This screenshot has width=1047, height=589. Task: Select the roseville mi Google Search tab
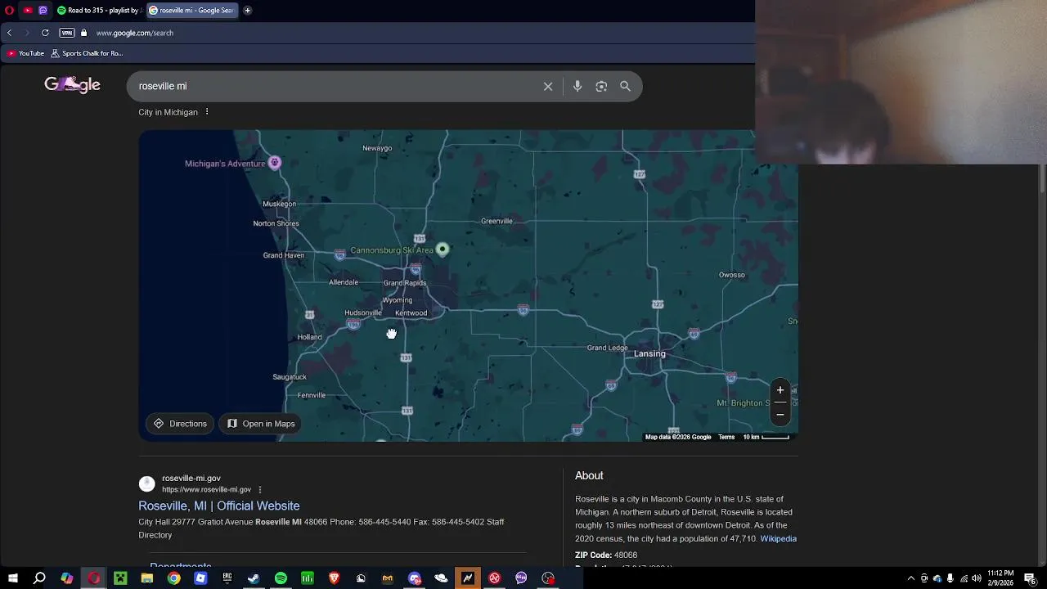coord(191,11)
